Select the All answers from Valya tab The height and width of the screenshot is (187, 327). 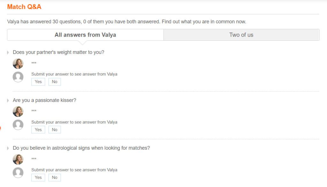(x=85, y=35)
